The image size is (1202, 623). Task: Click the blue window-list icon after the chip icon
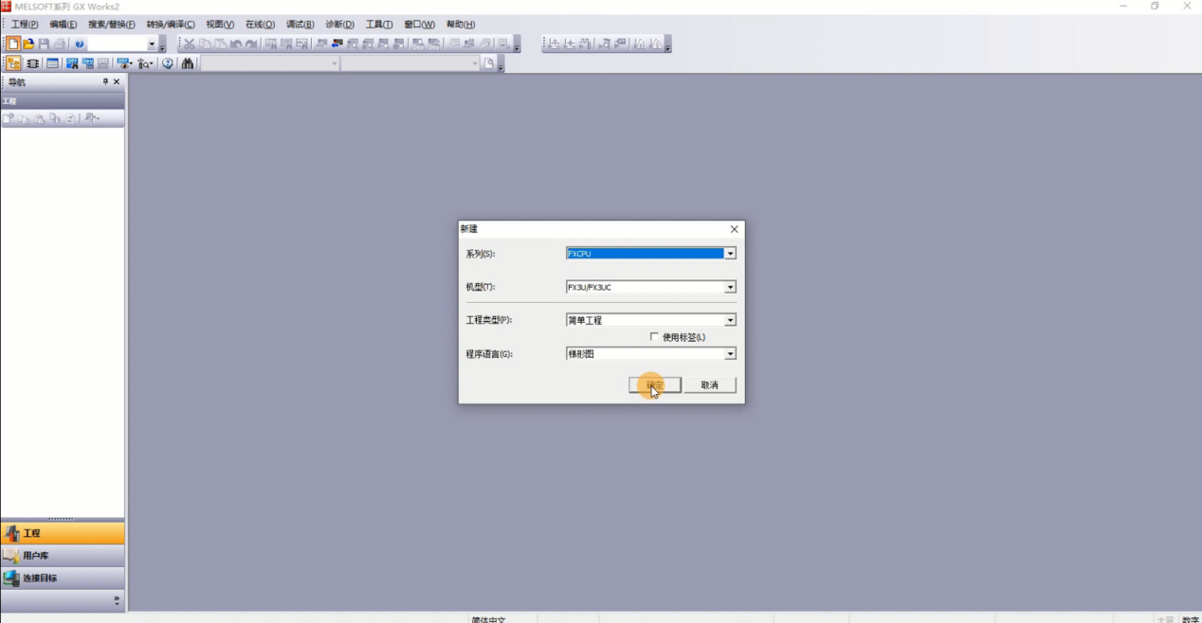52,63
